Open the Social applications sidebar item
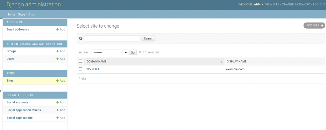 click(x=19, y=118)
